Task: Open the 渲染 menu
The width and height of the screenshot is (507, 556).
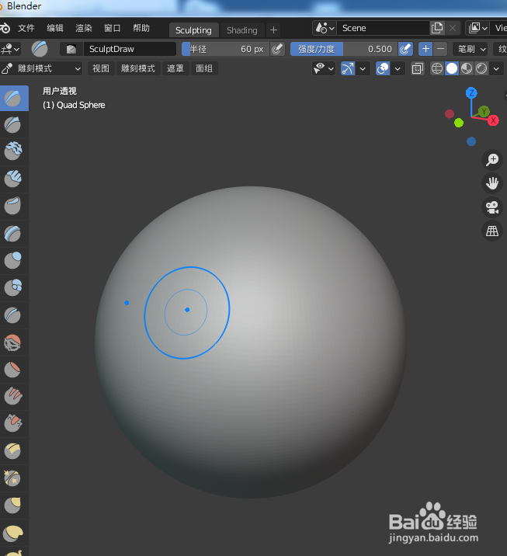Action: (x=84, y=28)
